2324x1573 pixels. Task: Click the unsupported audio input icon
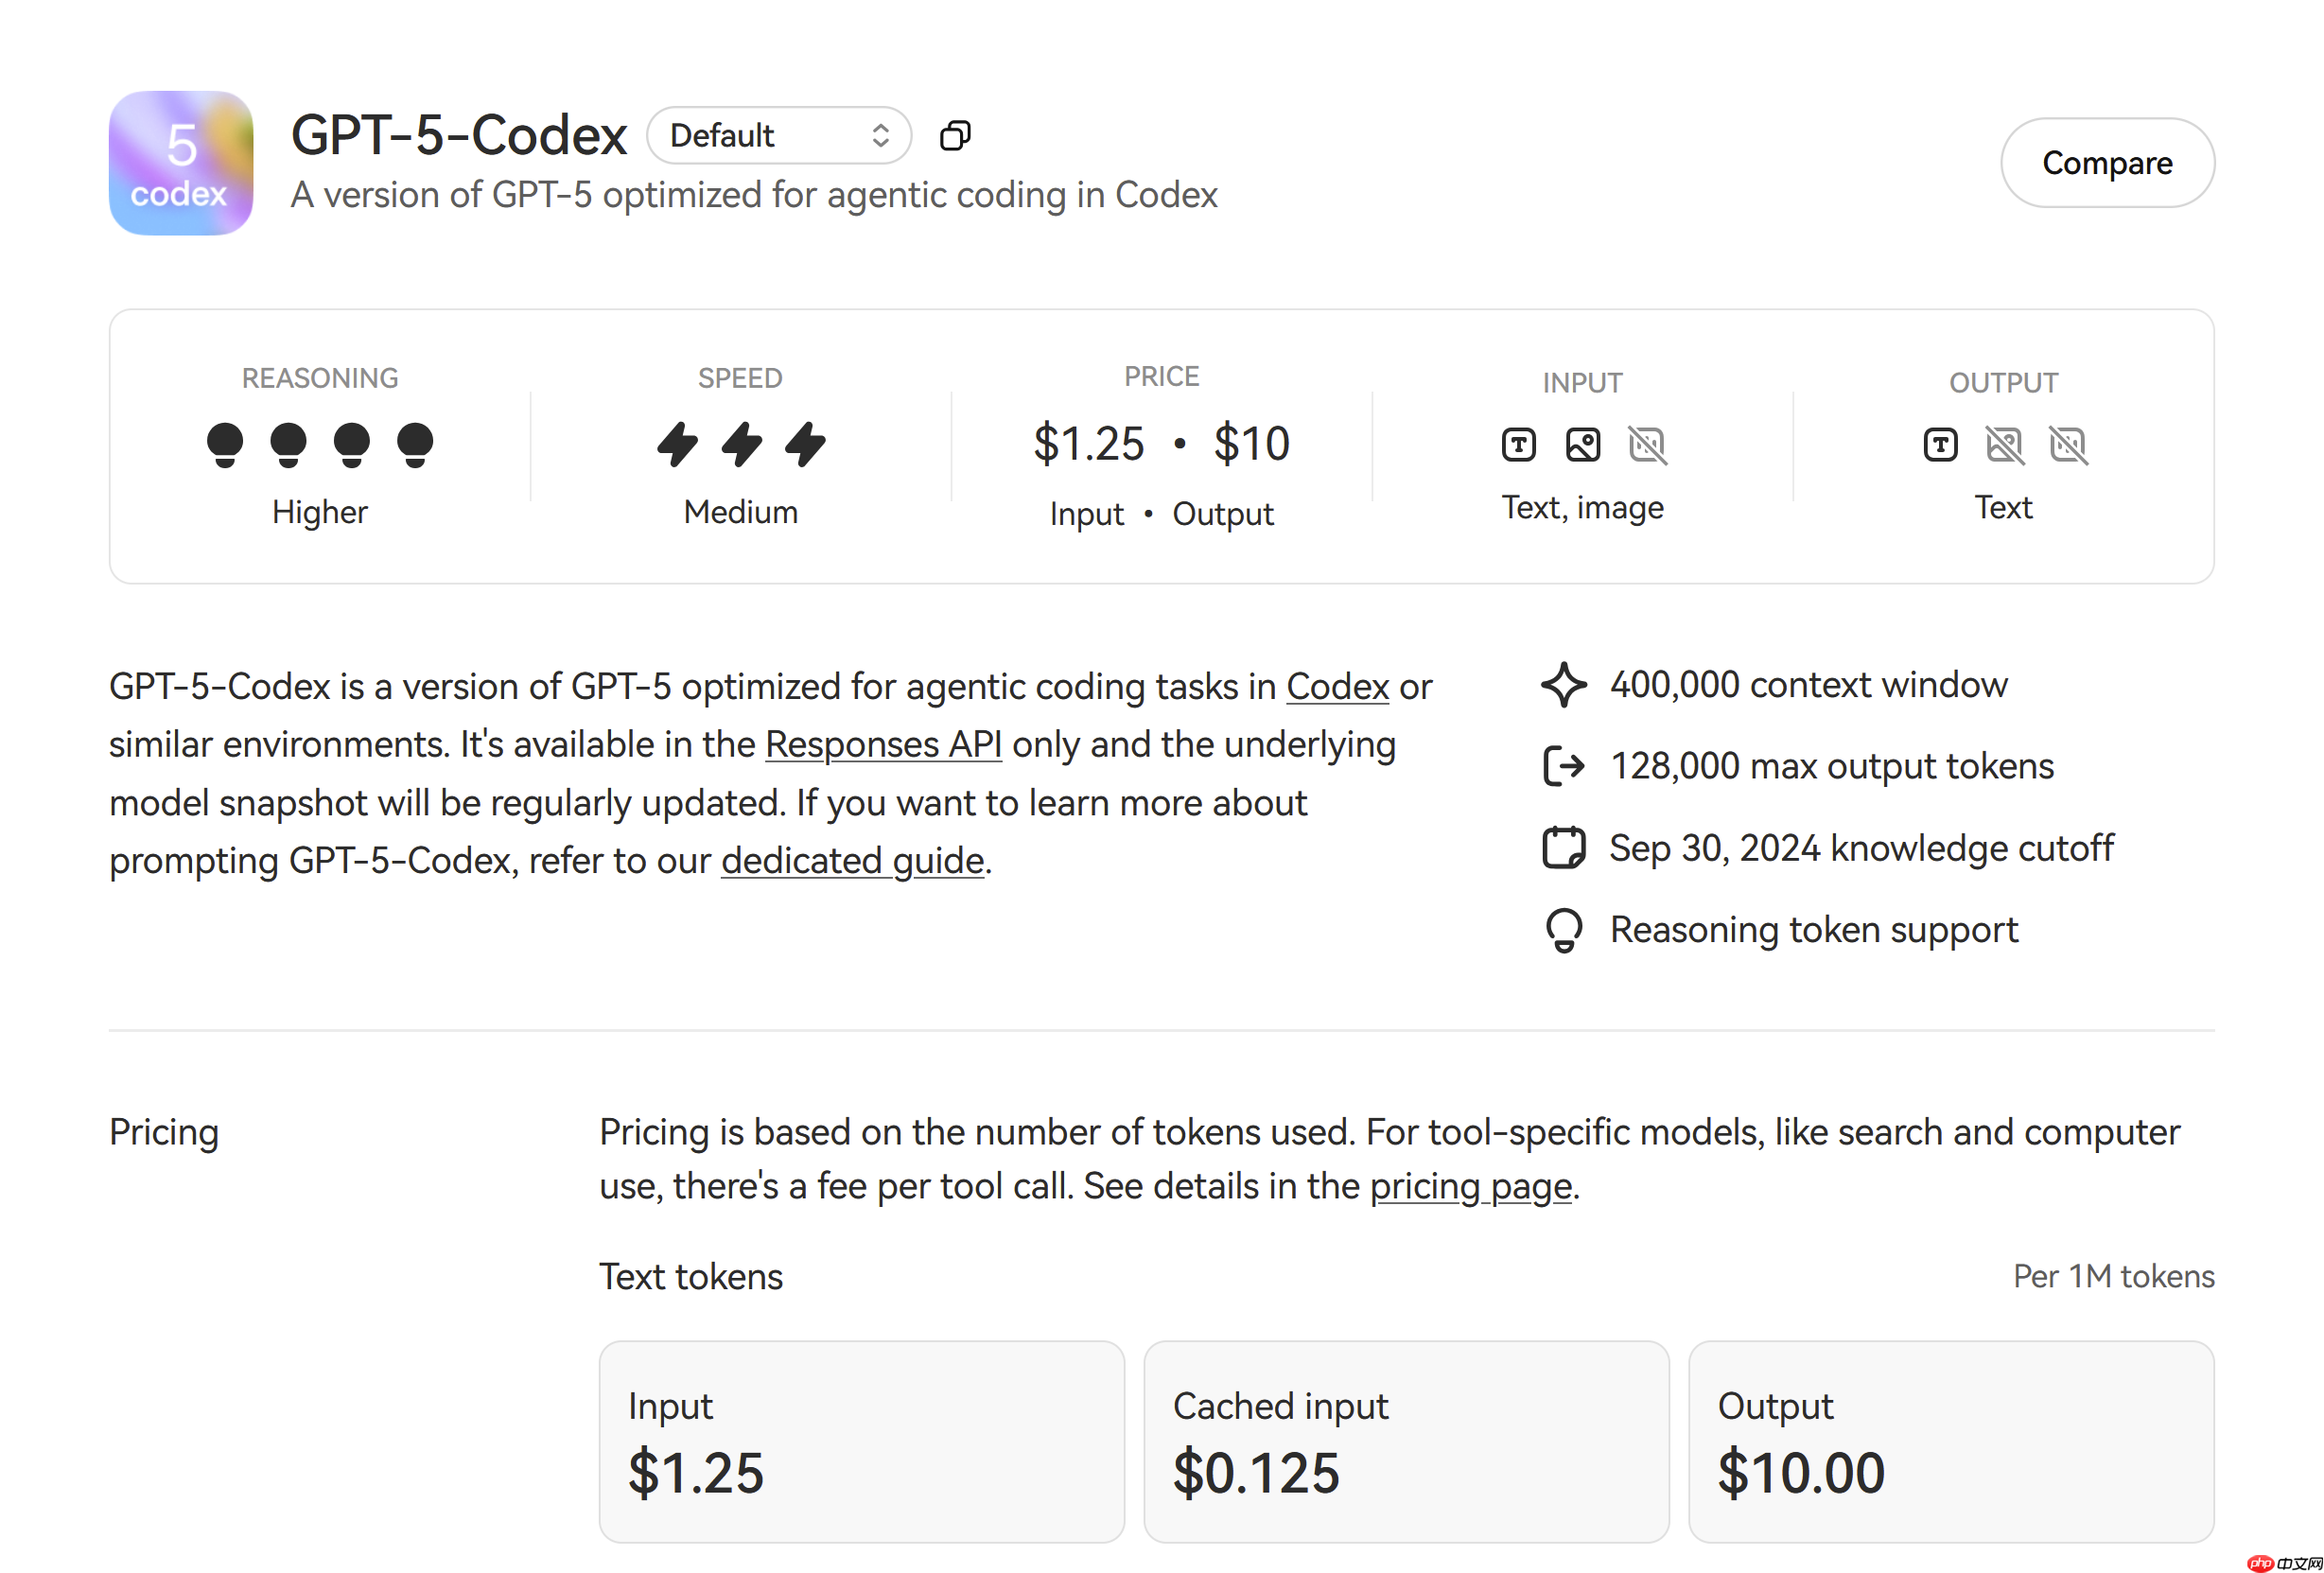click(1647, 444)
